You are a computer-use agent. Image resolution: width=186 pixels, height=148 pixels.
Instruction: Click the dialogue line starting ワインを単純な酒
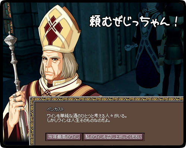click(x=87, y=116)
